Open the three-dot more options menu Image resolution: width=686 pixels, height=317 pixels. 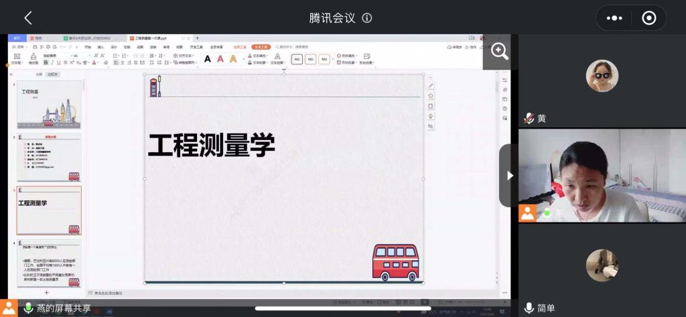[x=614, y=18]
